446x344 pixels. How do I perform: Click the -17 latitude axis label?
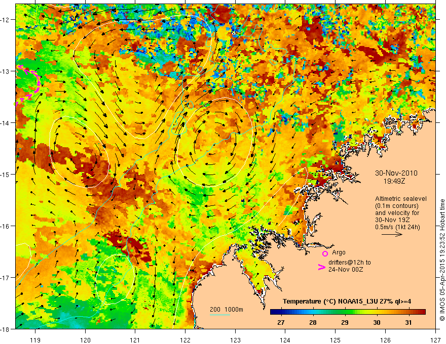(6, 278)
